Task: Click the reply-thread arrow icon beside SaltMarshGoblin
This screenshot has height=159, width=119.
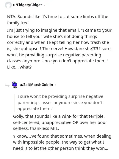Action: tap(7, 85)
